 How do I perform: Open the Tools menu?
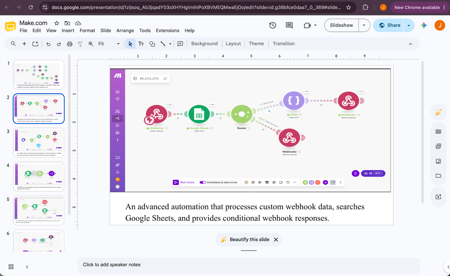pos(145,31)
